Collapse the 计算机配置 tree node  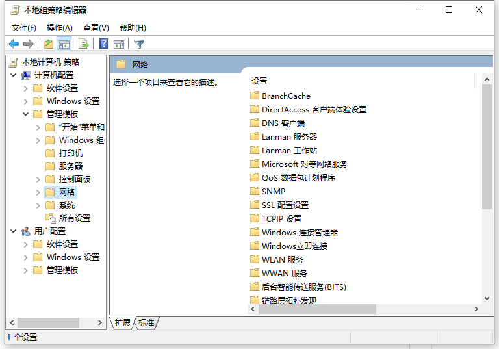click(x=14, y=75)
